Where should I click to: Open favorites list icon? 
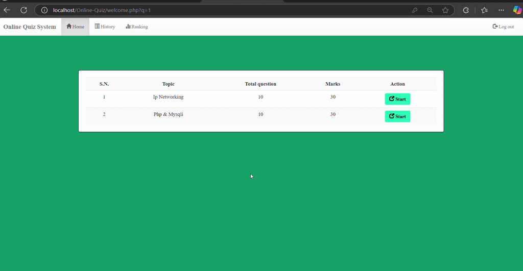485,10
